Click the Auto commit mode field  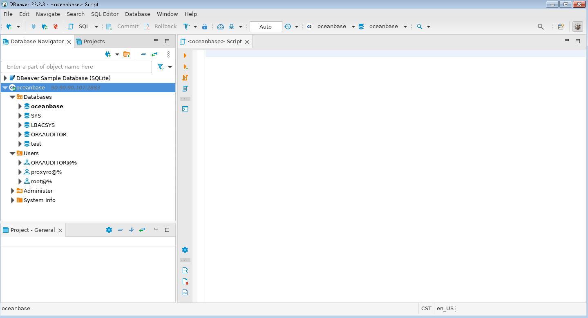[266, 27]
